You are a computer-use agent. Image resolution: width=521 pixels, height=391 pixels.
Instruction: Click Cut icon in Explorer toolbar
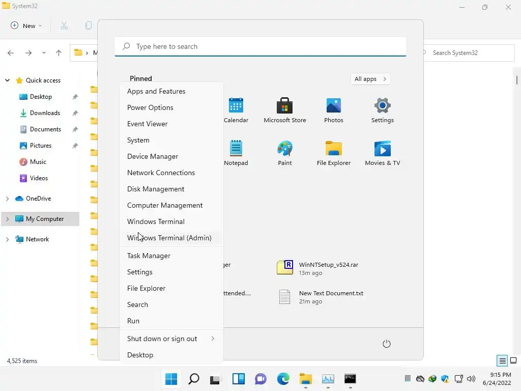pos(64,25)
